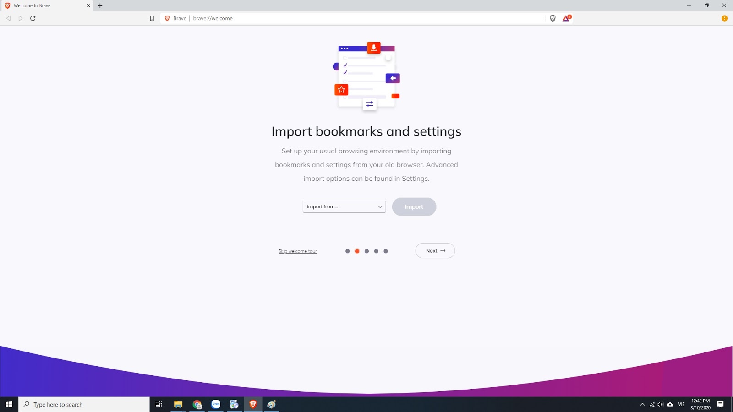Click the Skip welcome tour link
Viewport: 733px width, 412px height.
click(298, 251)
